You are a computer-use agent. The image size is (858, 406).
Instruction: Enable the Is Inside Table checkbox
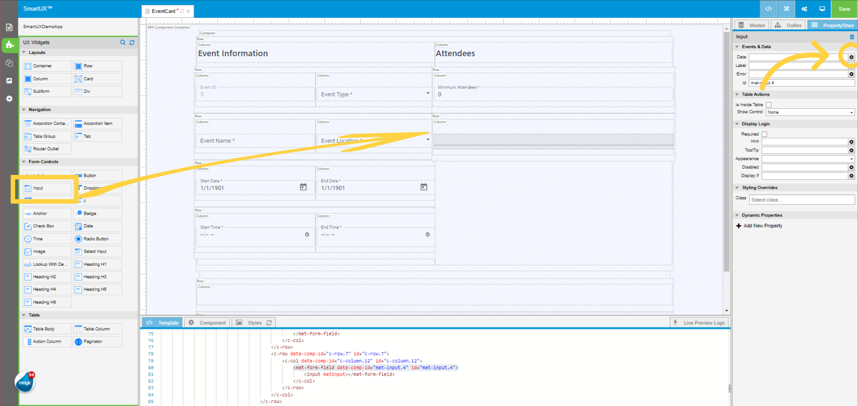tap(769, 104)
